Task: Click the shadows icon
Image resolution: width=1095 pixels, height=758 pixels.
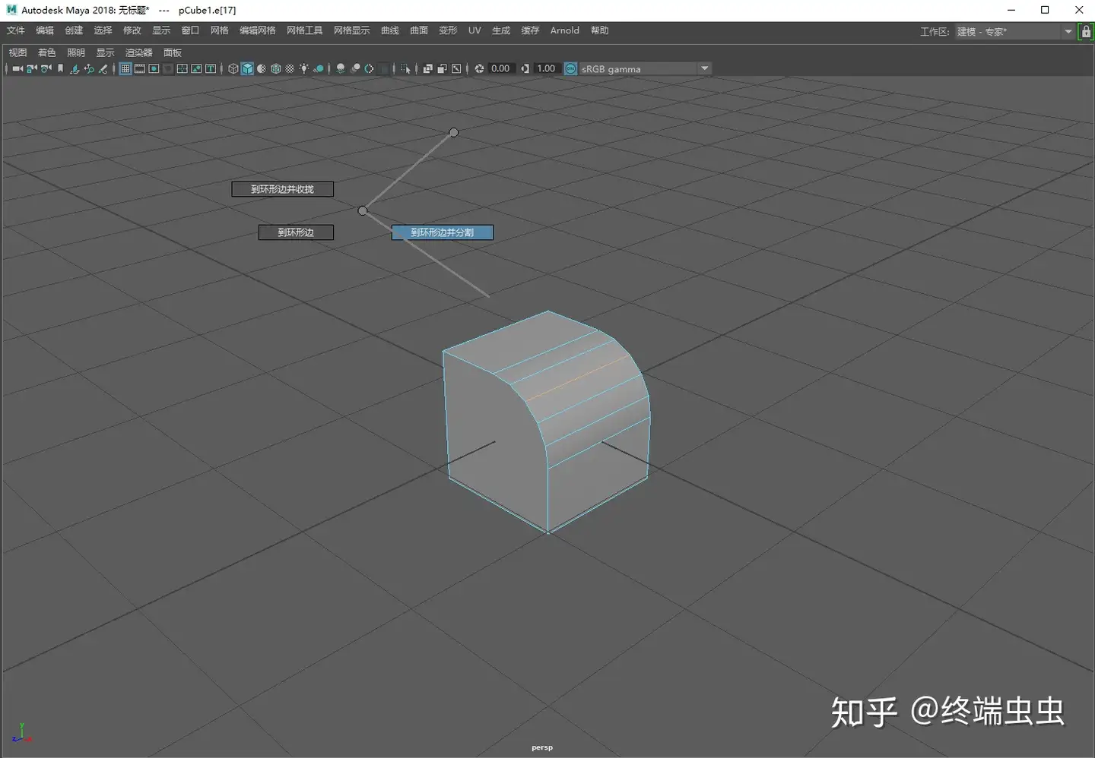Action: [x=319, y=68]
